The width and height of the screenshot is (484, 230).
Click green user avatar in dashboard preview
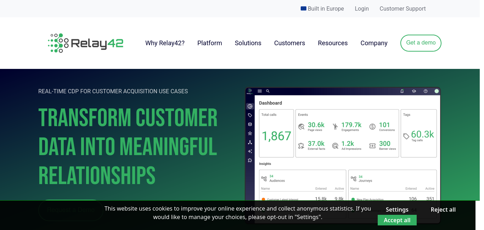(437, 91)
